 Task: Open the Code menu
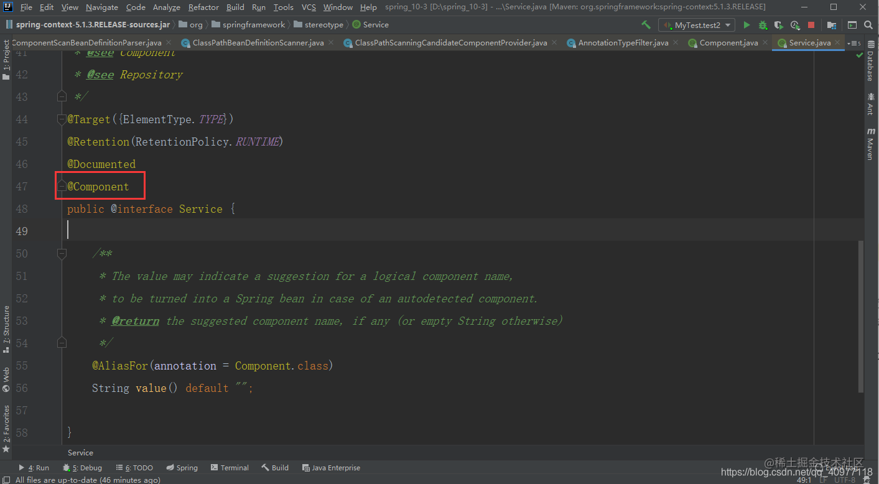click(136, 7)
